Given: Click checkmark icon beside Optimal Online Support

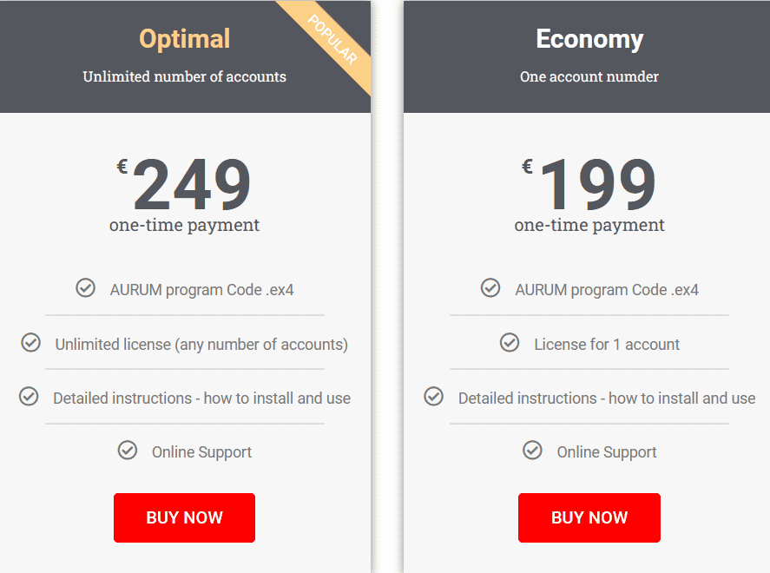Looking at the screenshot, I should pos(128,450).
